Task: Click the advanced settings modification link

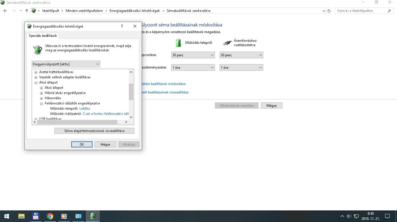Action: click(163, 84)
